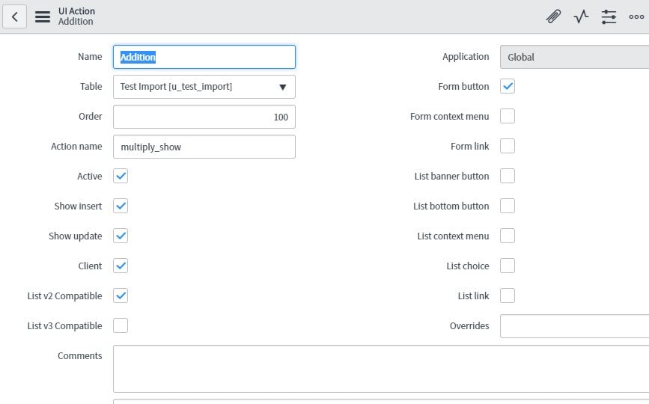The width and height of the screenshot is (649, 404).
Task: Uncheck the Form button checkbox
Action: (508, 86)
